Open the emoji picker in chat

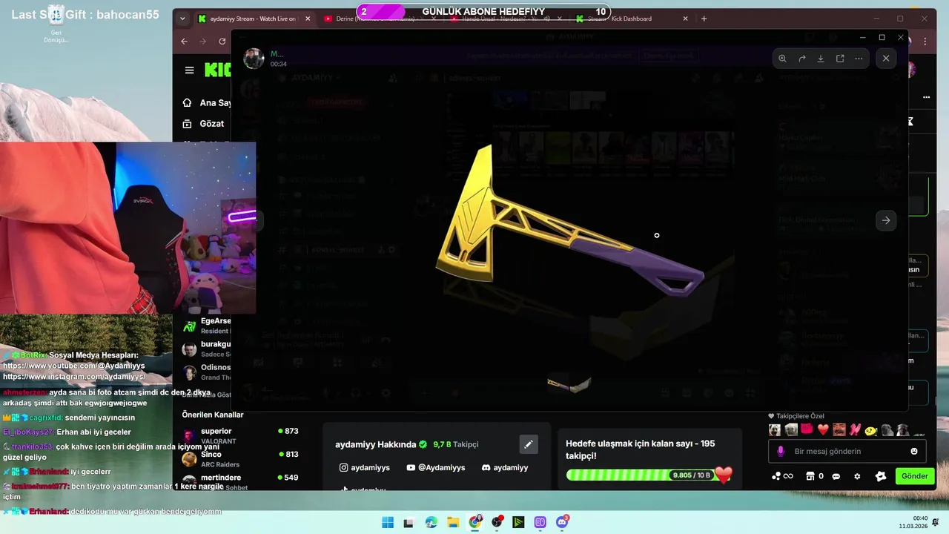[x=914, y=451]
